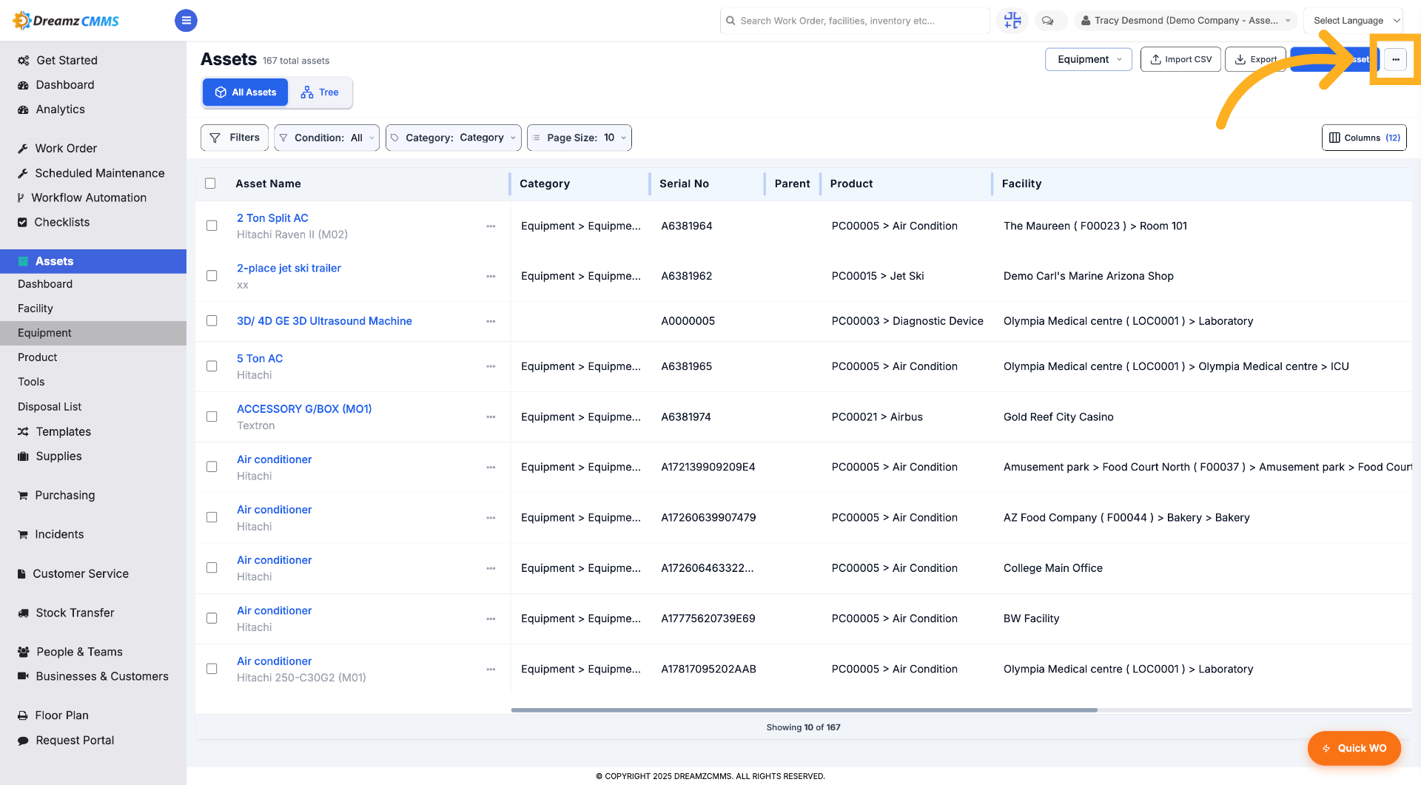Open row actions for 3D/4D GE Ultrasound Machine
Screen dimensions: 1421x785
tap(491, 322)
